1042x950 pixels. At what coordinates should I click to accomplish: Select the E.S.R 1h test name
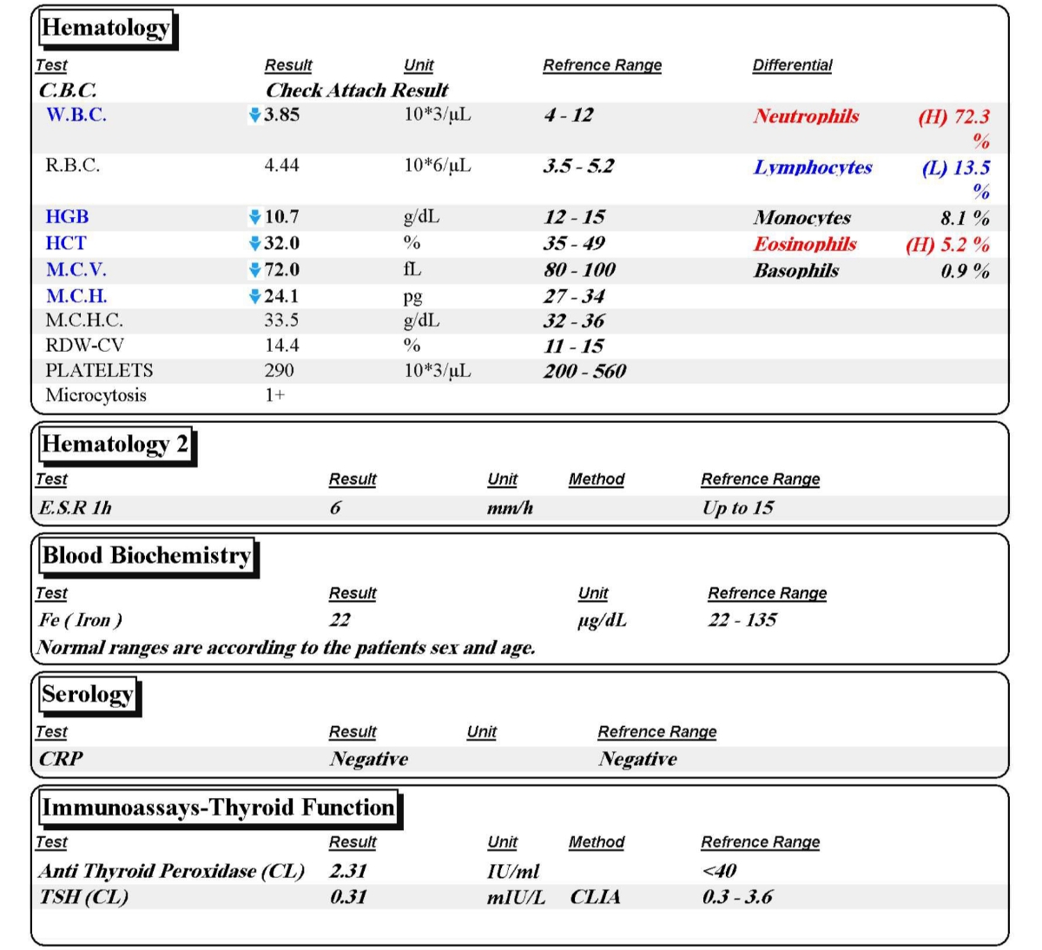(75, 508)
